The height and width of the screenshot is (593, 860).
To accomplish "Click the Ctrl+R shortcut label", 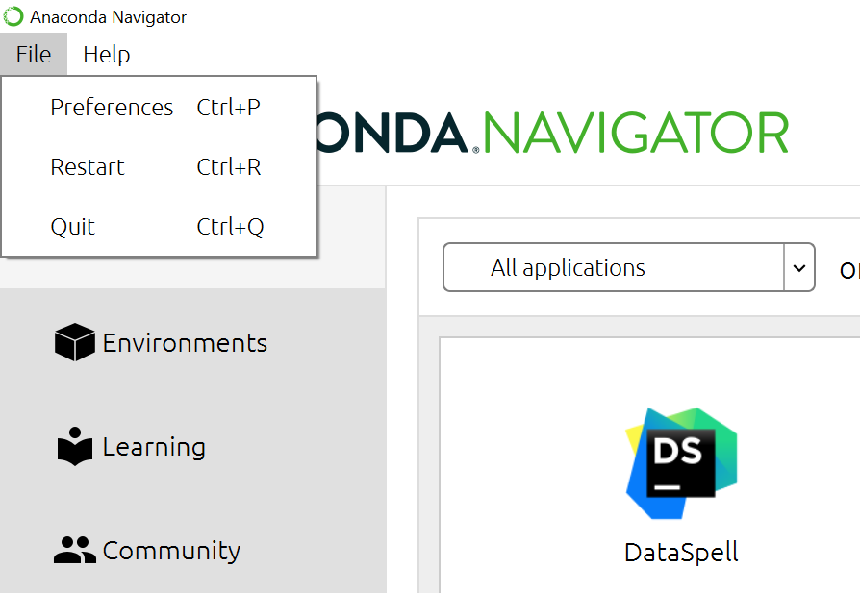I will coord(229,167).
